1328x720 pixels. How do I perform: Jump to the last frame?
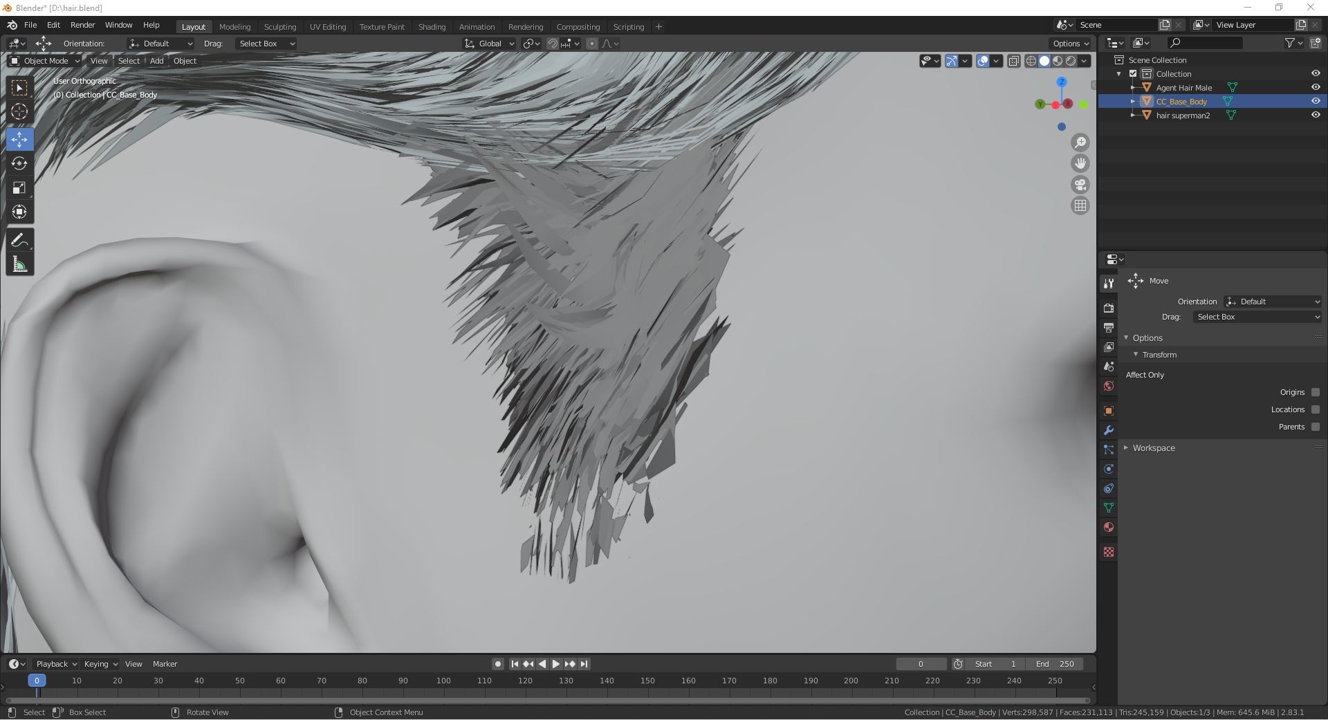(584, 664)
